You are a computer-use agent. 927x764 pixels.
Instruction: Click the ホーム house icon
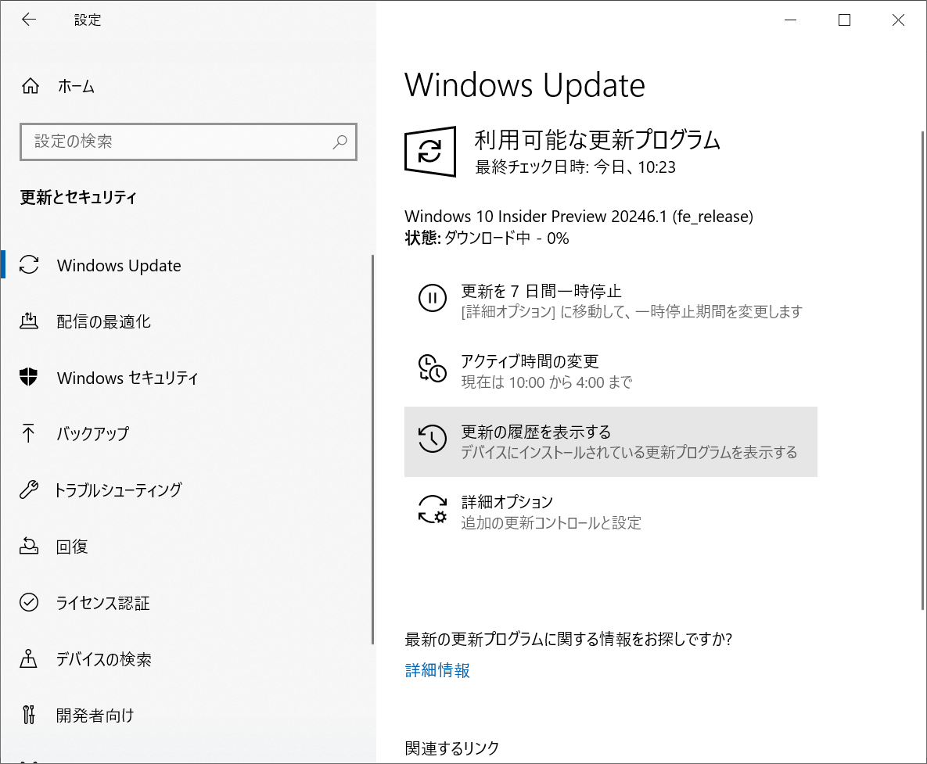31,86
